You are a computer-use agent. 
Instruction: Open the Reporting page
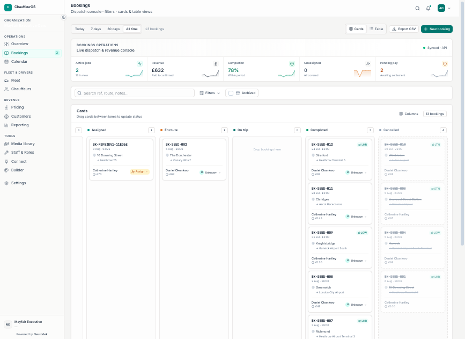tap(32, 125)
